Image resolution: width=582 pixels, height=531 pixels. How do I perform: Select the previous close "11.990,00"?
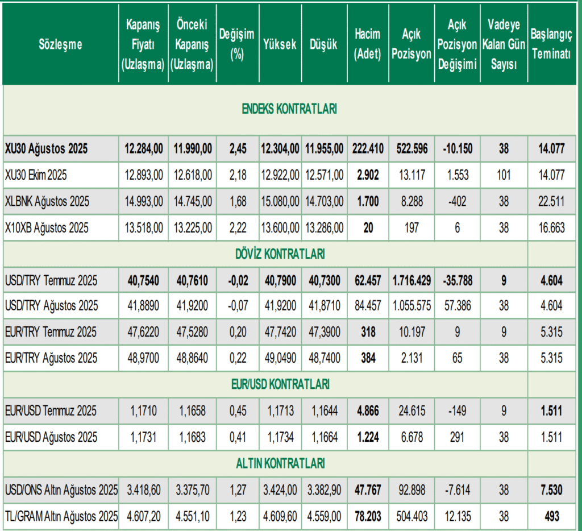tap(193, 149)
